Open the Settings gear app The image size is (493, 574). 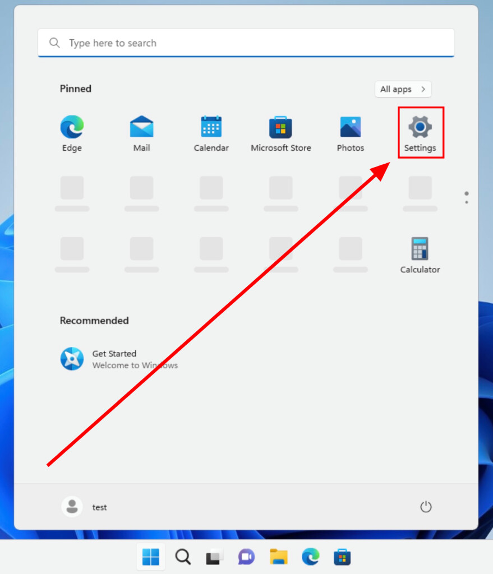coord(421,133)
